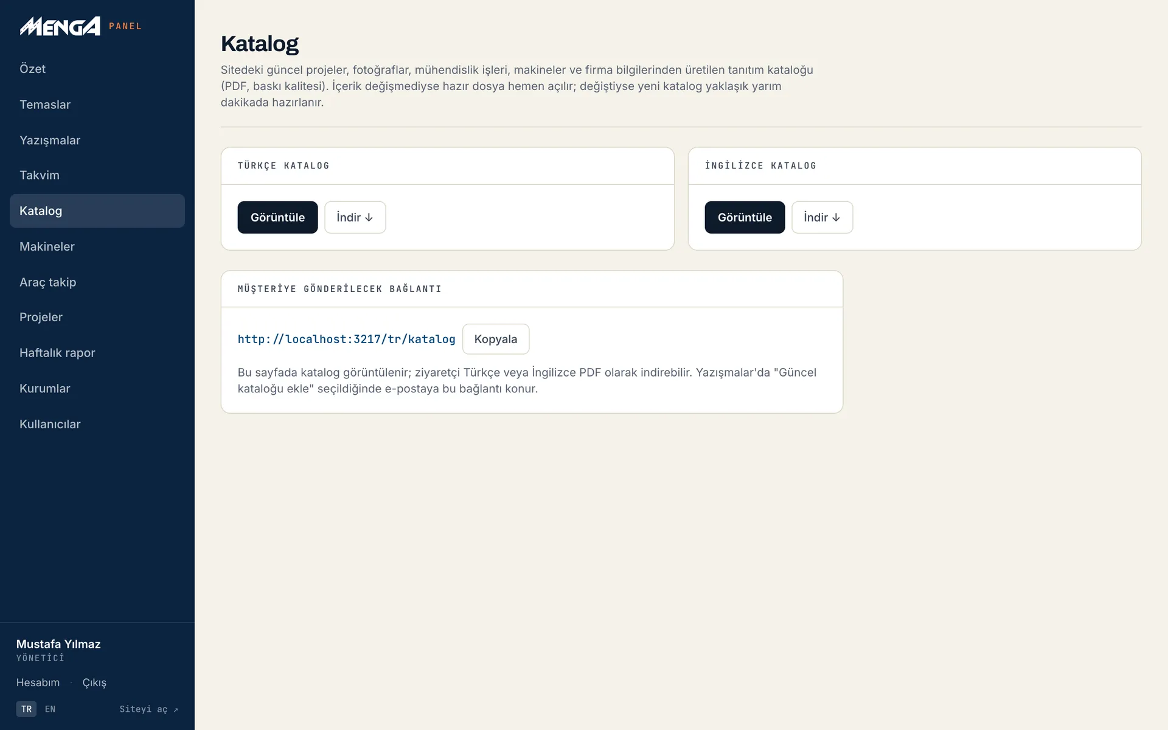This screenshot has height=730, width=1168.
Task: Click the YÖNETİCİ role label
Action: [40, 658]
